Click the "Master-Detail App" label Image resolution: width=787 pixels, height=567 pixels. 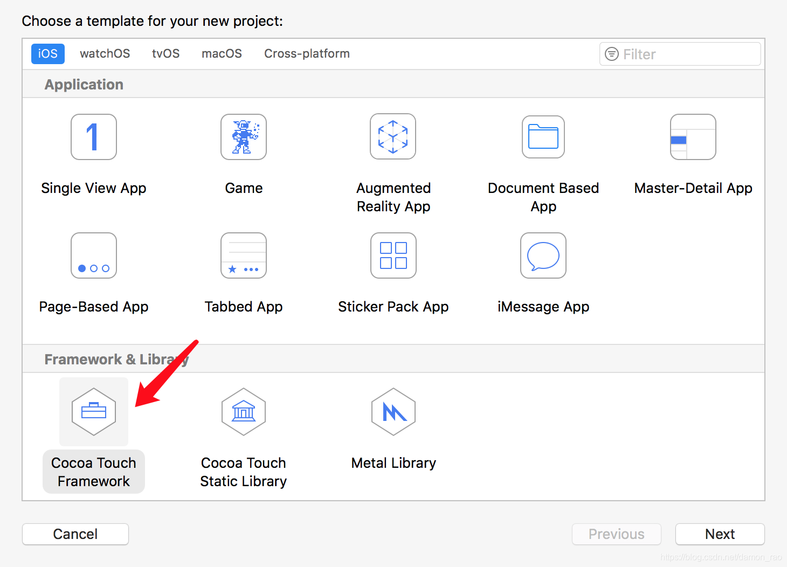(693, 188)
